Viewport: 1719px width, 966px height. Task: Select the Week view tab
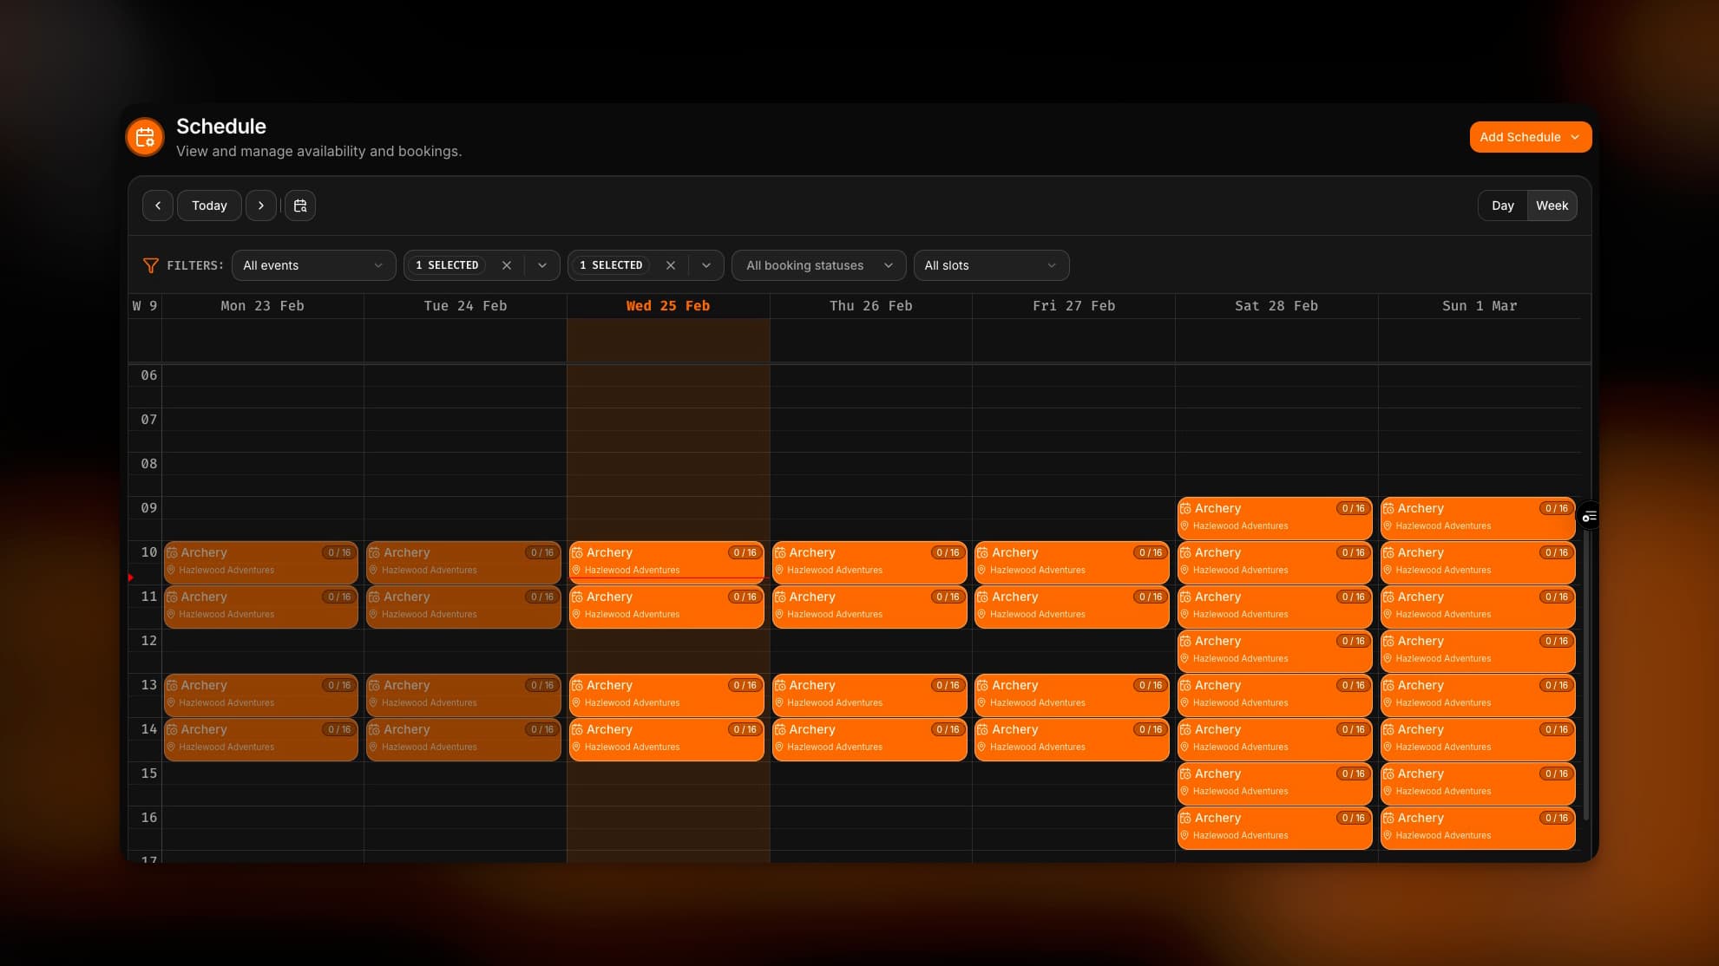click(1552, 206)
